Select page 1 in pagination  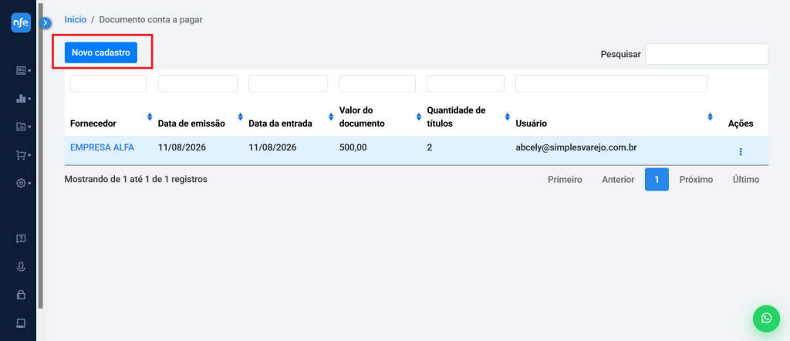(657, 179)
